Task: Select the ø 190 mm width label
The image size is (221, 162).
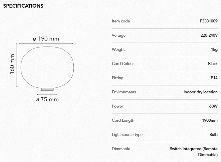Action: 46,39
